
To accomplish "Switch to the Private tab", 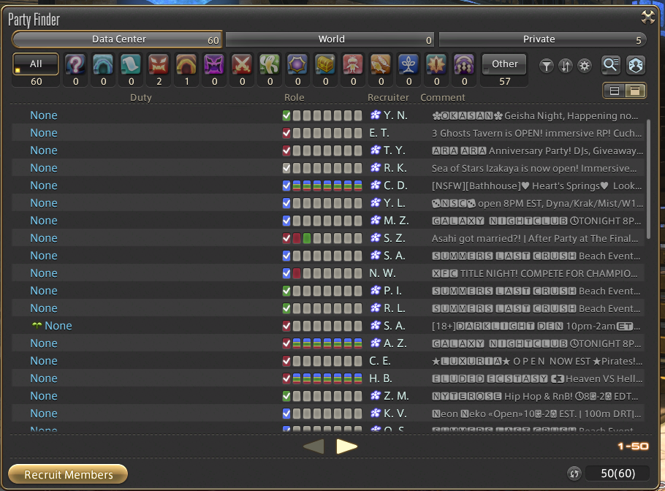I will (543, 39).
